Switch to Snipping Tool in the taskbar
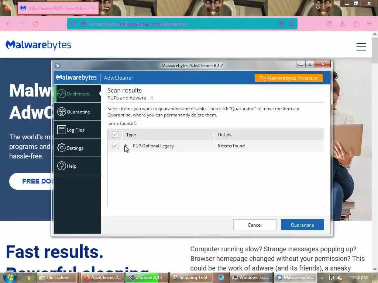The height and width of the screenshot is (283, 378). tap(192, 277)
